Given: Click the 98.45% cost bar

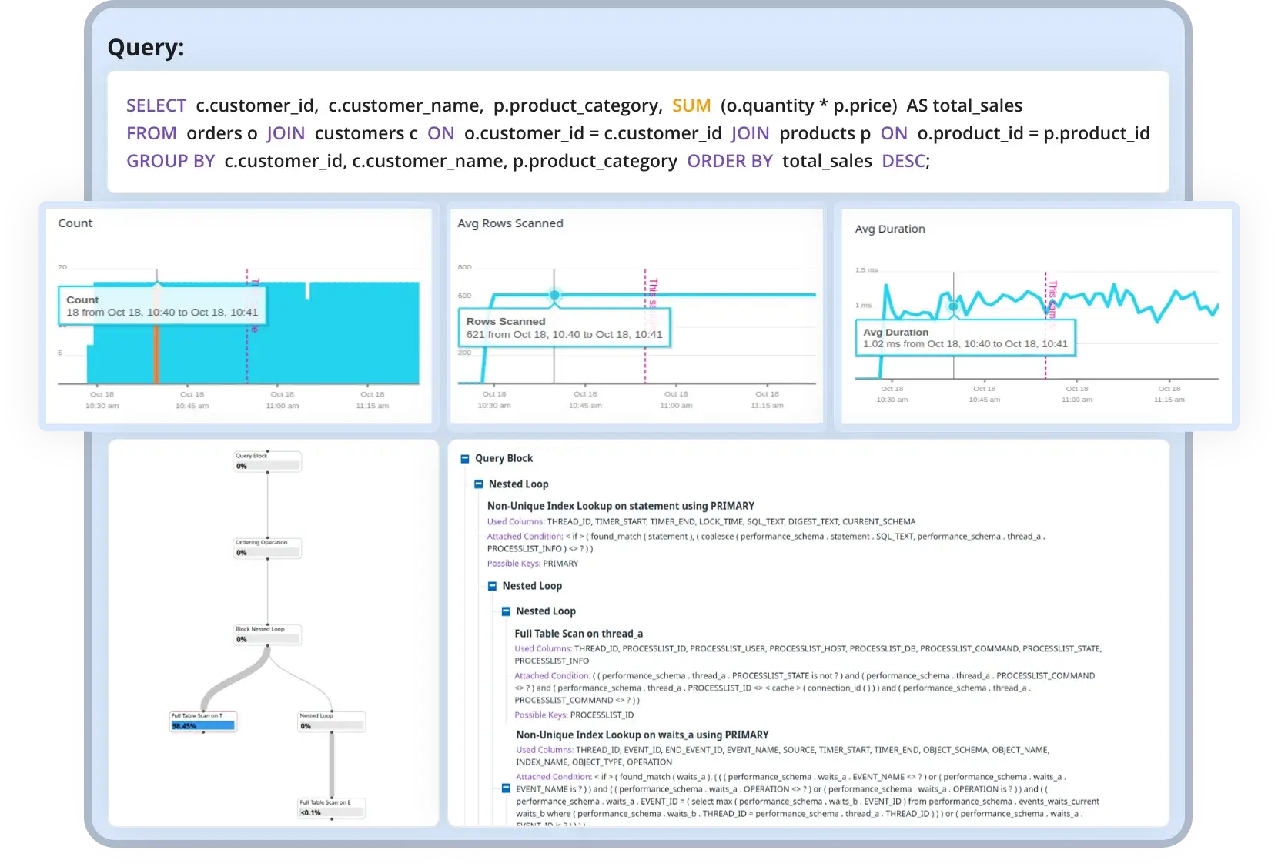Looking at the screenshot, I should click(x=202, y=726).
